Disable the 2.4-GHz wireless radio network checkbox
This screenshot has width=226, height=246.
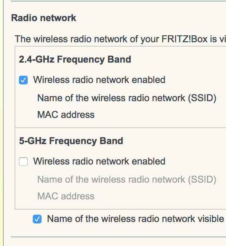pyautogui.click(x=23, y=80)
